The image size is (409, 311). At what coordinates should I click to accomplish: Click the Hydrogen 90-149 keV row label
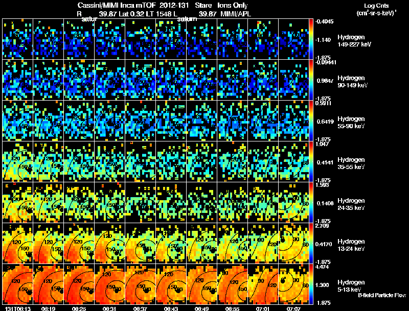(353, 82)
